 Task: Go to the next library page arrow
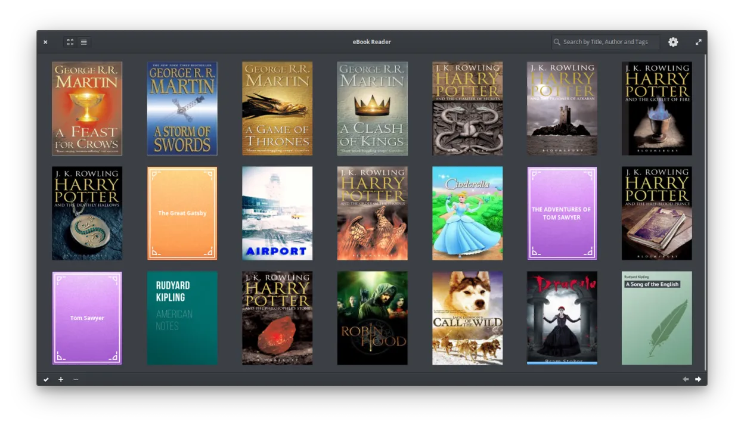coord(698,379)
